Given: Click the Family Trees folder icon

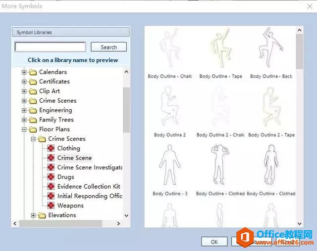Looking at the screenshot, I should pos(33,120).
